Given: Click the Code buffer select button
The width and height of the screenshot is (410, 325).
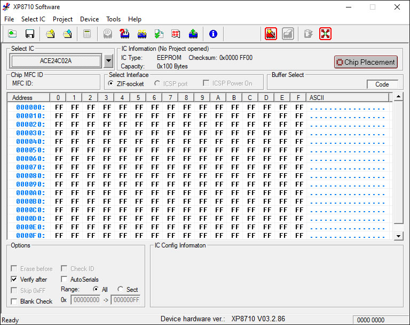Looking at the screenshot, I should point(382,84).
